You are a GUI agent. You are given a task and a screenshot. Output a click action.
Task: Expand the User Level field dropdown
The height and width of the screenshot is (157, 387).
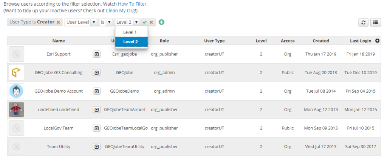click(x=94, y=22)
